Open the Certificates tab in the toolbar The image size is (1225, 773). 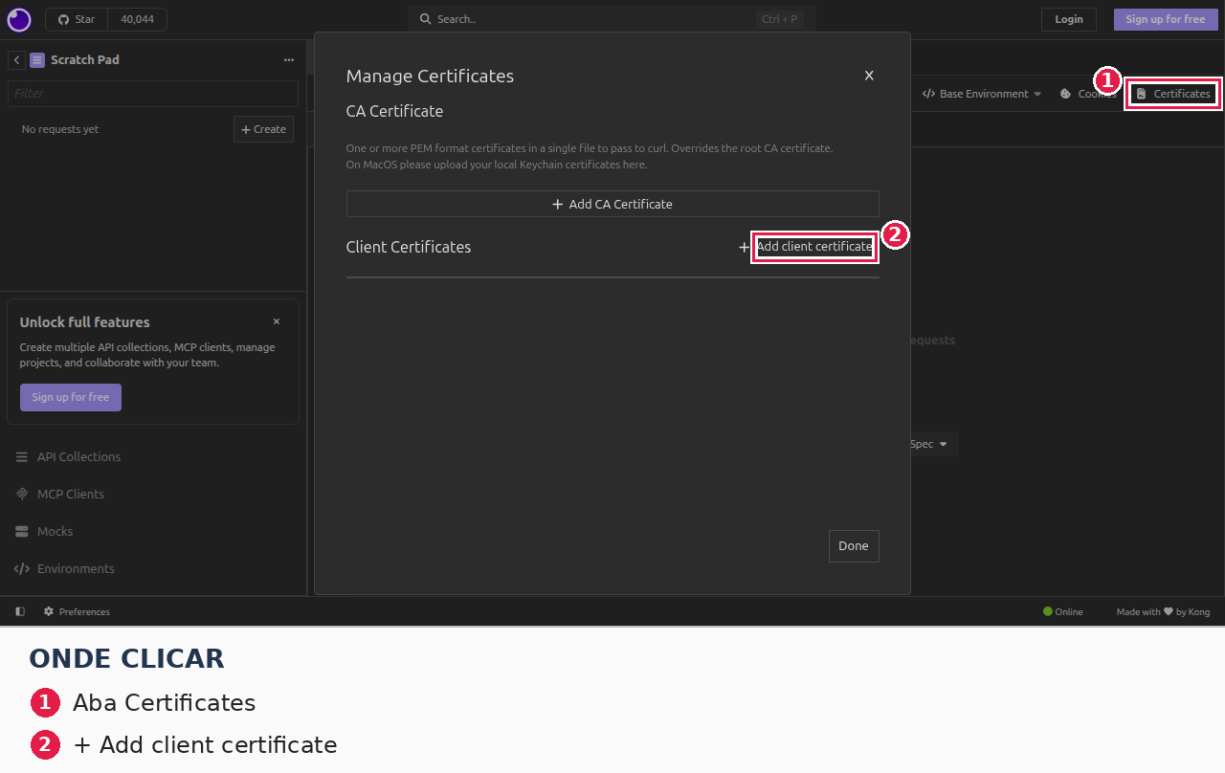point(1173,94)
